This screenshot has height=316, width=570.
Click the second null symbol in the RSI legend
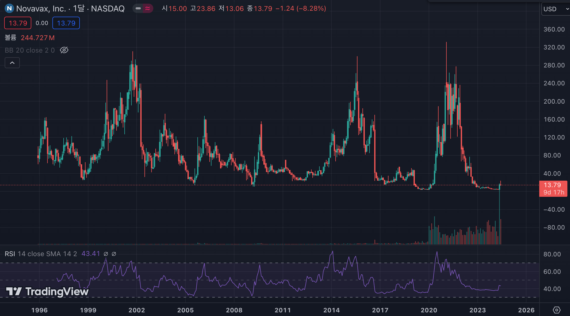(114, 254)
